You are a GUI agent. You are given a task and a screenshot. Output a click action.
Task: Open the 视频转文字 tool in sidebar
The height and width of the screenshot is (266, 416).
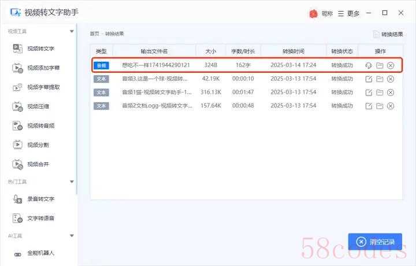[40, 49]
